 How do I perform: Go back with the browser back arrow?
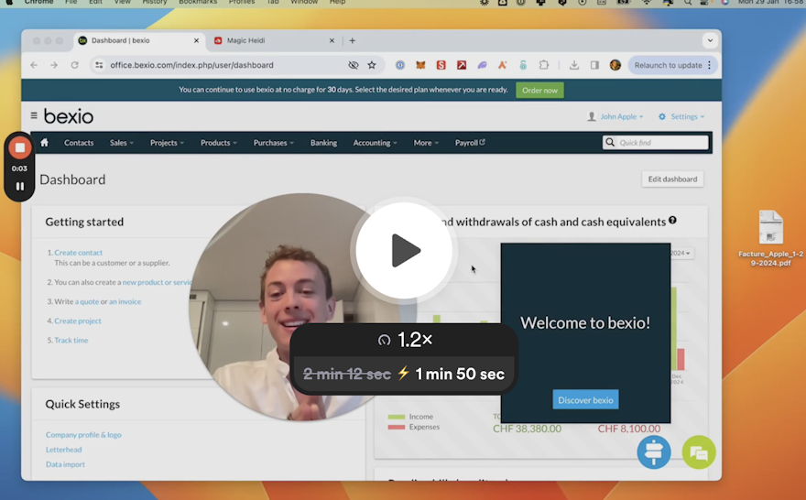pos(34,65)
